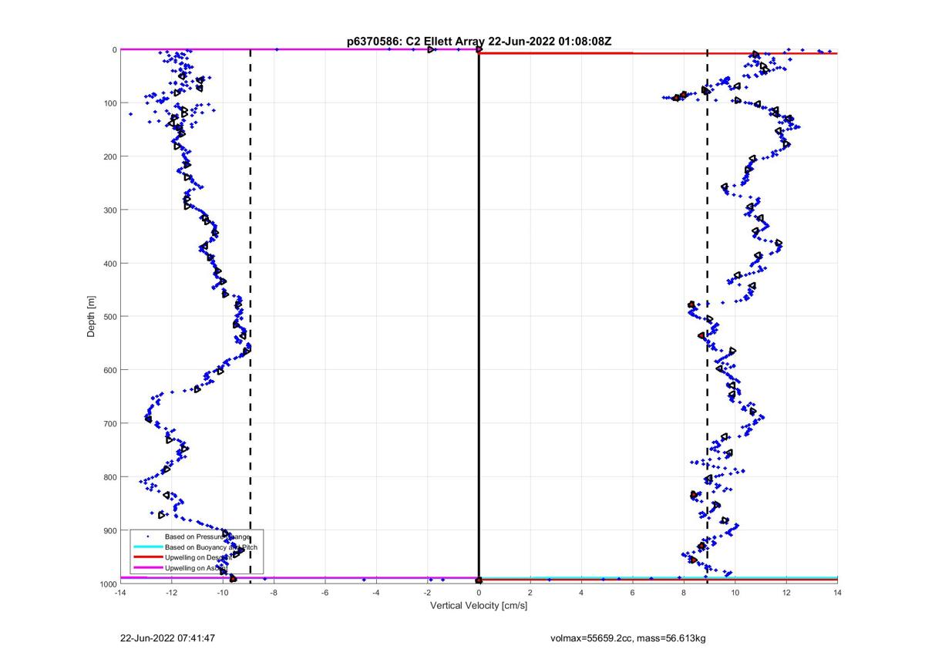The width and height of the screenshot is (925, 656).
Task: Click the '800' depth tick label
Action: (109, 477)
